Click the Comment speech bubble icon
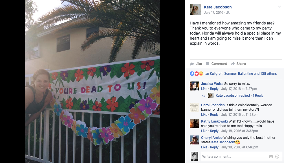This screenshot has height=163, width=284. point(208,64)
